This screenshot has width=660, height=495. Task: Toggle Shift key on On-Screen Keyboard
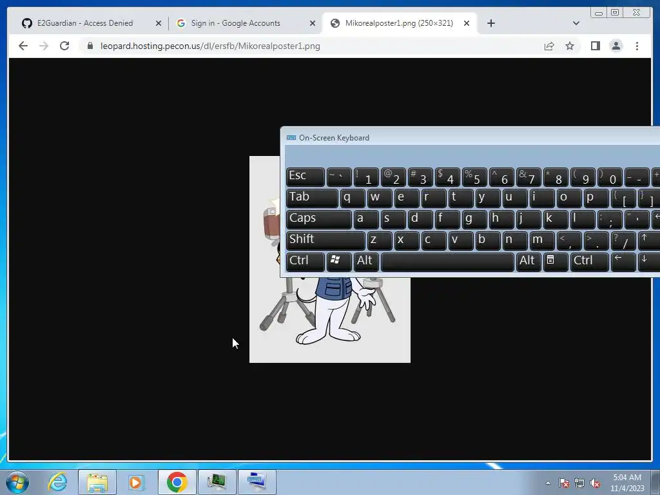(x=325, y=240)
